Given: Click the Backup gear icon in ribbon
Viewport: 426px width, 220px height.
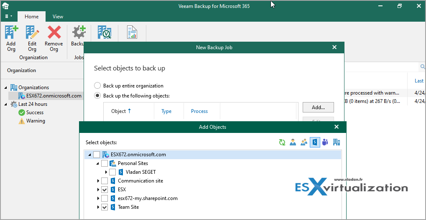Looking at the screenshot, I should pos(79,33).
